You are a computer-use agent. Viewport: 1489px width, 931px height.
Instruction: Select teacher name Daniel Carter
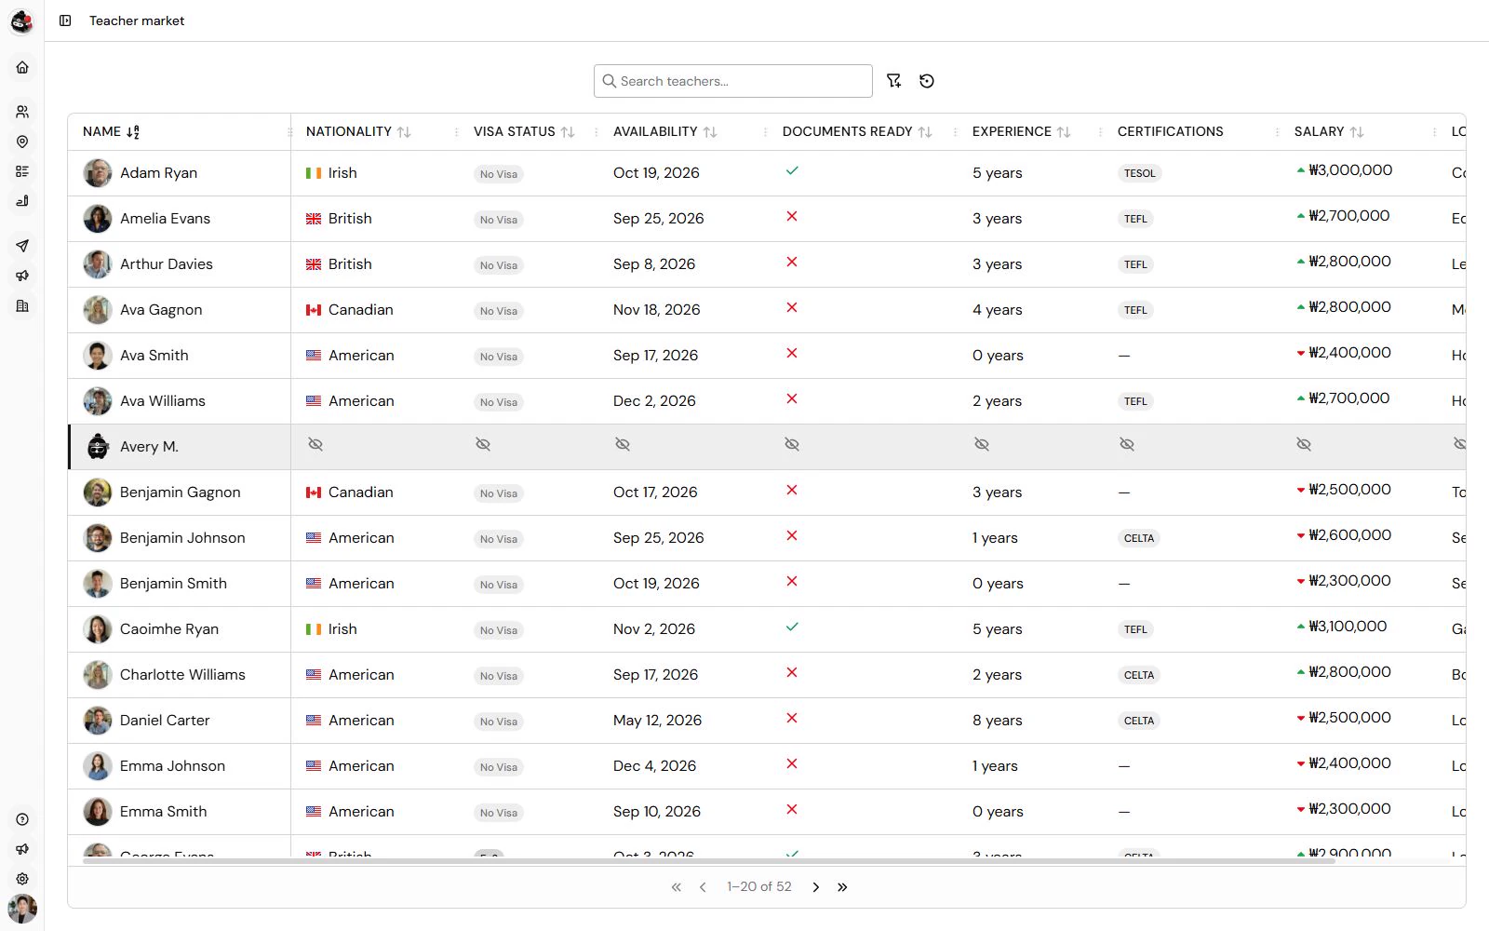pos(165,721)
